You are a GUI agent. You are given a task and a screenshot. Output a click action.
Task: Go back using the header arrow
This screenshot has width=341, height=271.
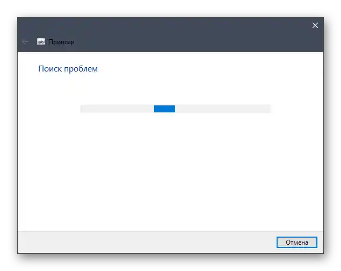[x=26, y=41]
